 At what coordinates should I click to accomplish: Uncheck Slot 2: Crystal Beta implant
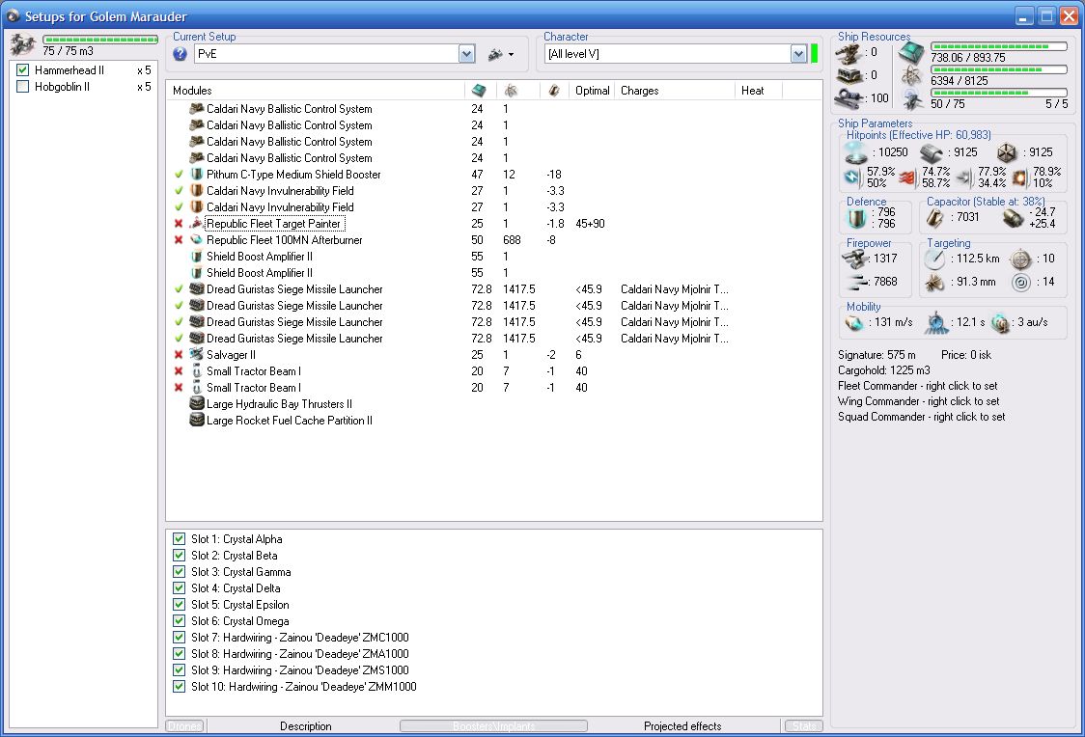click(180, 556)
